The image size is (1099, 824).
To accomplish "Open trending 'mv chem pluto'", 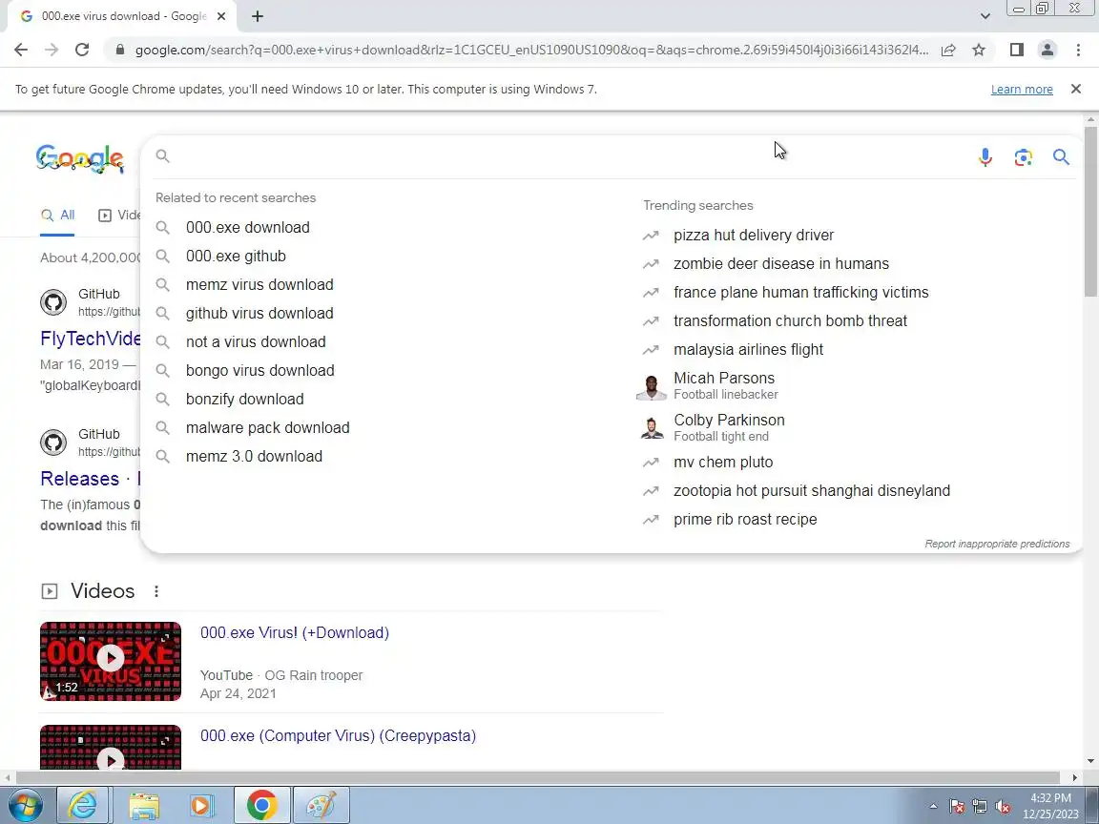I will point(722,463).
